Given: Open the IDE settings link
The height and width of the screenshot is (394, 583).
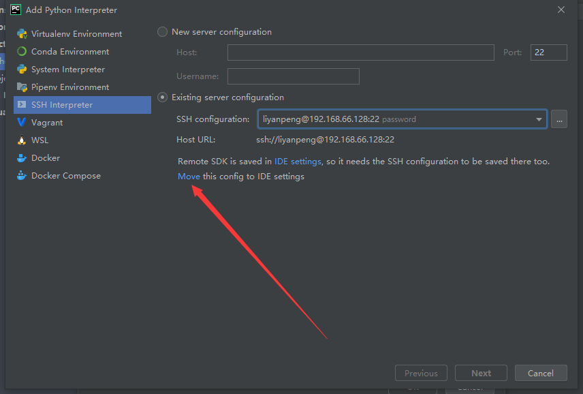Looking at the screenshot, I should (298, 162).
